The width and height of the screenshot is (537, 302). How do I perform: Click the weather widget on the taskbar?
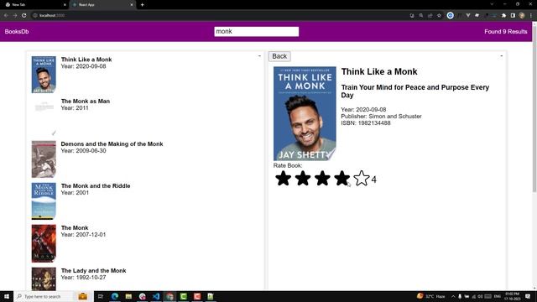click(431, 296)
